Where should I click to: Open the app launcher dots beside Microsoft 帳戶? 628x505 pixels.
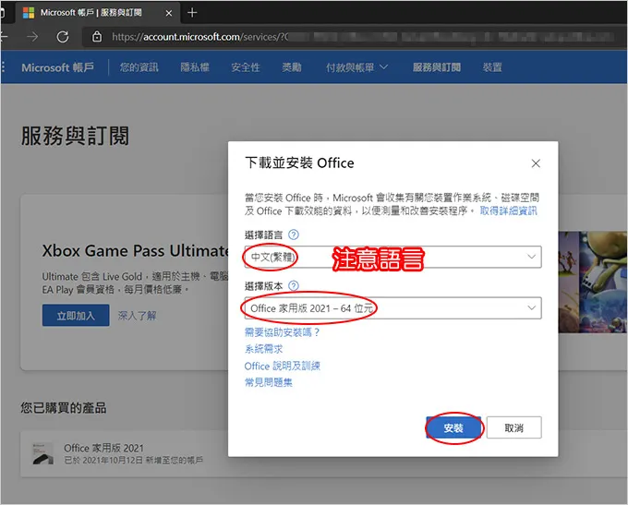(3, 67)
